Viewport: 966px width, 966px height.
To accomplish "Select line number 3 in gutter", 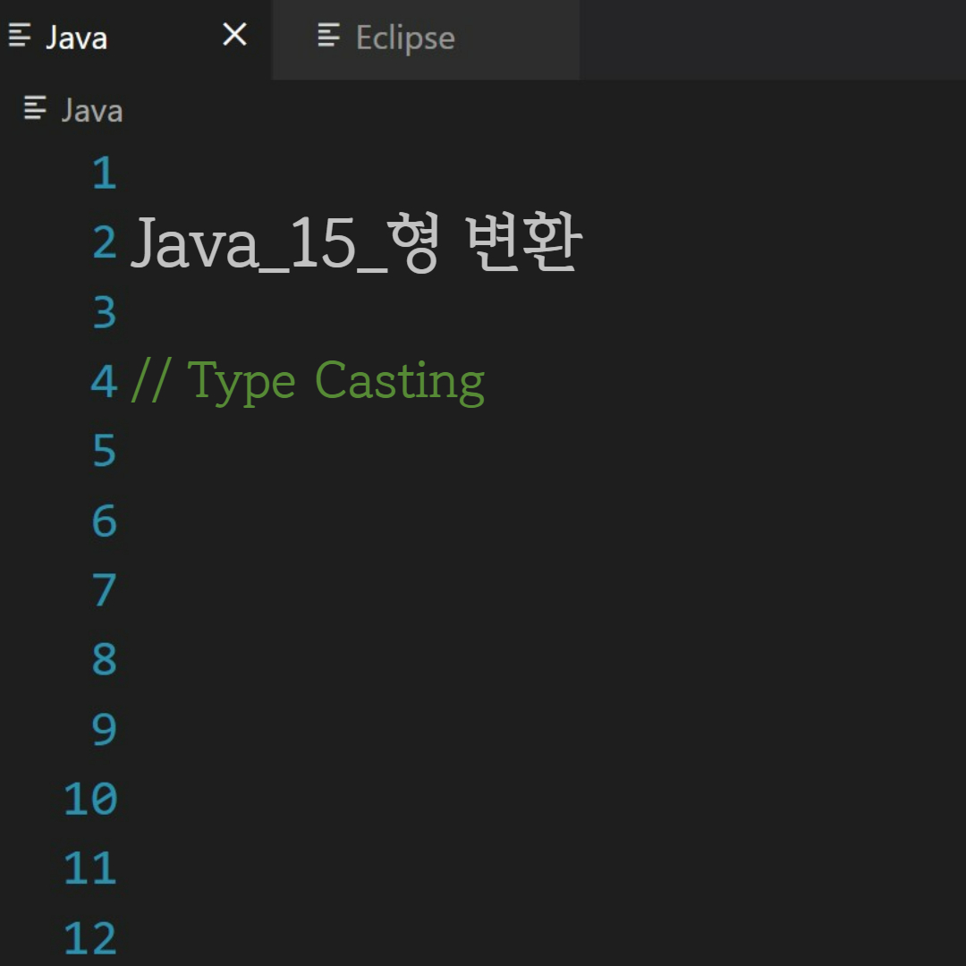I will [x=105, y=312].
